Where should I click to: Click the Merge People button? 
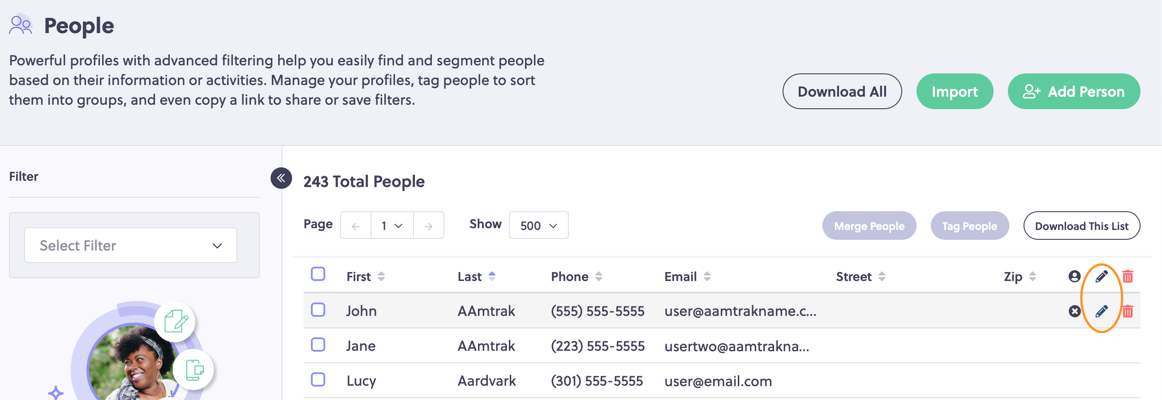(869, 226)
